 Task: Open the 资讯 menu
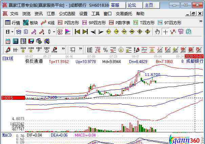pos(39,14)
